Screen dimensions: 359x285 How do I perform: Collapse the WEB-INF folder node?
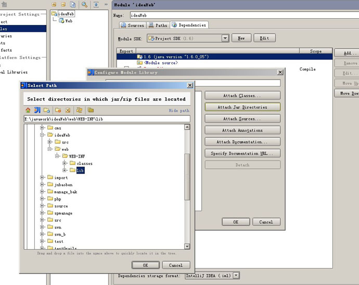click(57, 156)
